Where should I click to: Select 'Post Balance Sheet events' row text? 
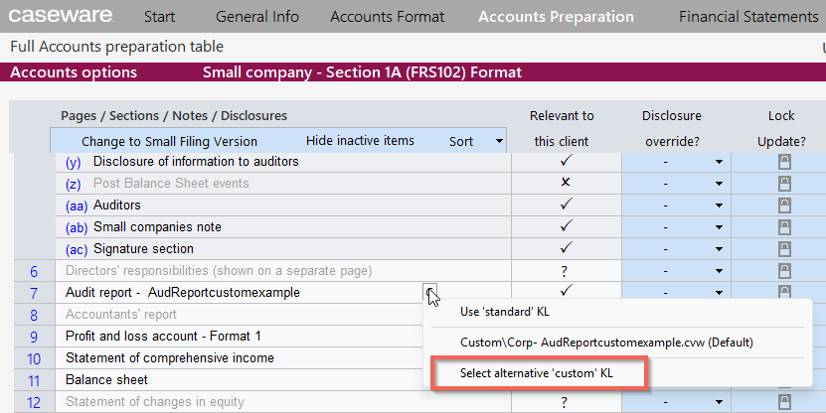(171, 183)
